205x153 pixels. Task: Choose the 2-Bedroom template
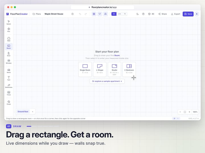click(129, 69)
